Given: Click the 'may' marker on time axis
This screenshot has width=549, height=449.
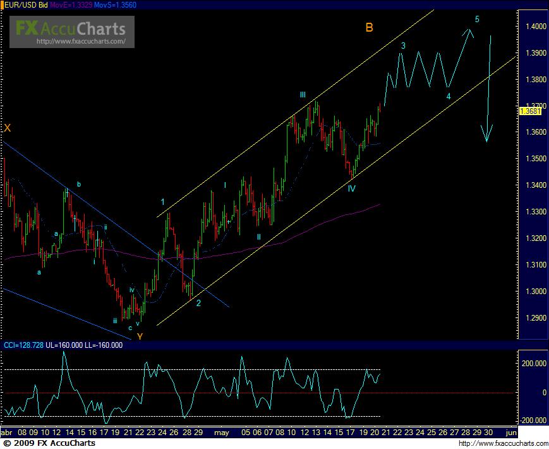Looking at the screenshot, I should (221, 433).
